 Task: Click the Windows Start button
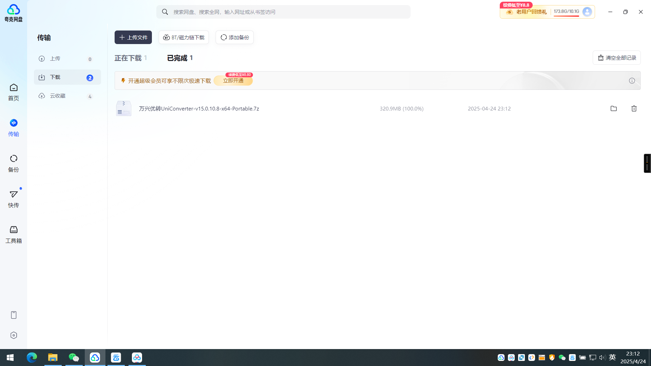tap(10, 358)
